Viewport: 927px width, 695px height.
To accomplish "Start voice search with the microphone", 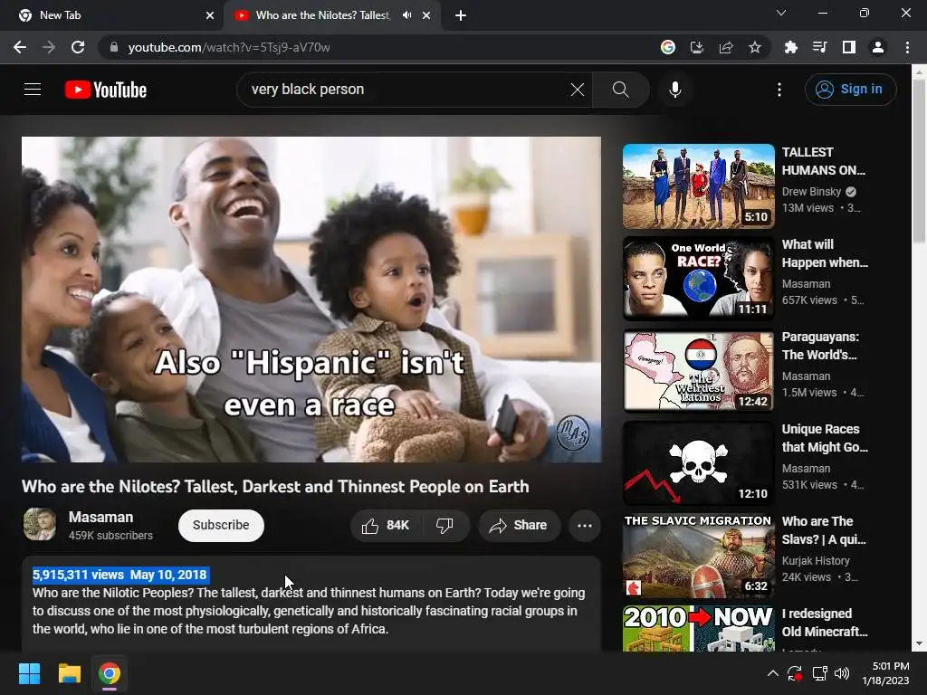I will (675, 90).
